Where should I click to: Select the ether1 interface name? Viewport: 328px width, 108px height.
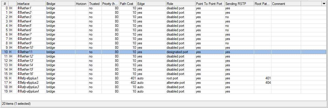pos(26,8)
